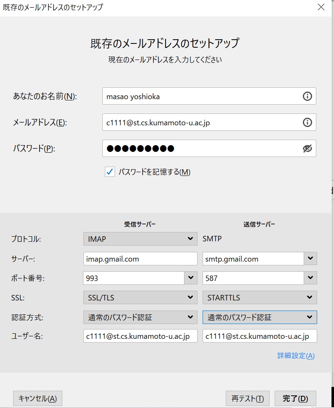
Task: Open the outgoing STARTTLS dropdown
Action: [x=260, y=297]
